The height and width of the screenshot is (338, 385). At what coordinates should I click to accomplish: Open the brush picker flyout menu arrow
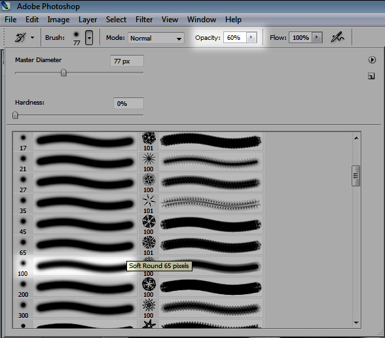[x=372, y=59]
